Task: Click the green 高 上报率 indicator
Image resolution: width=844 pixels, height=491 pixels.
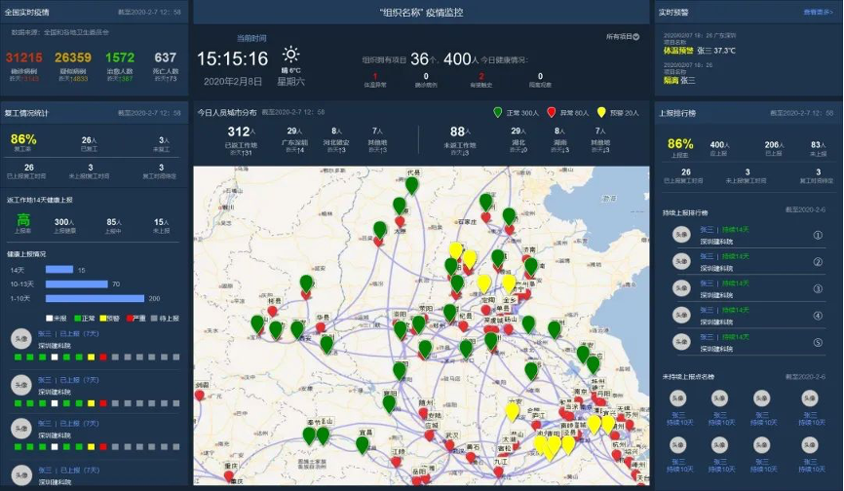Action: coord(23,219)
